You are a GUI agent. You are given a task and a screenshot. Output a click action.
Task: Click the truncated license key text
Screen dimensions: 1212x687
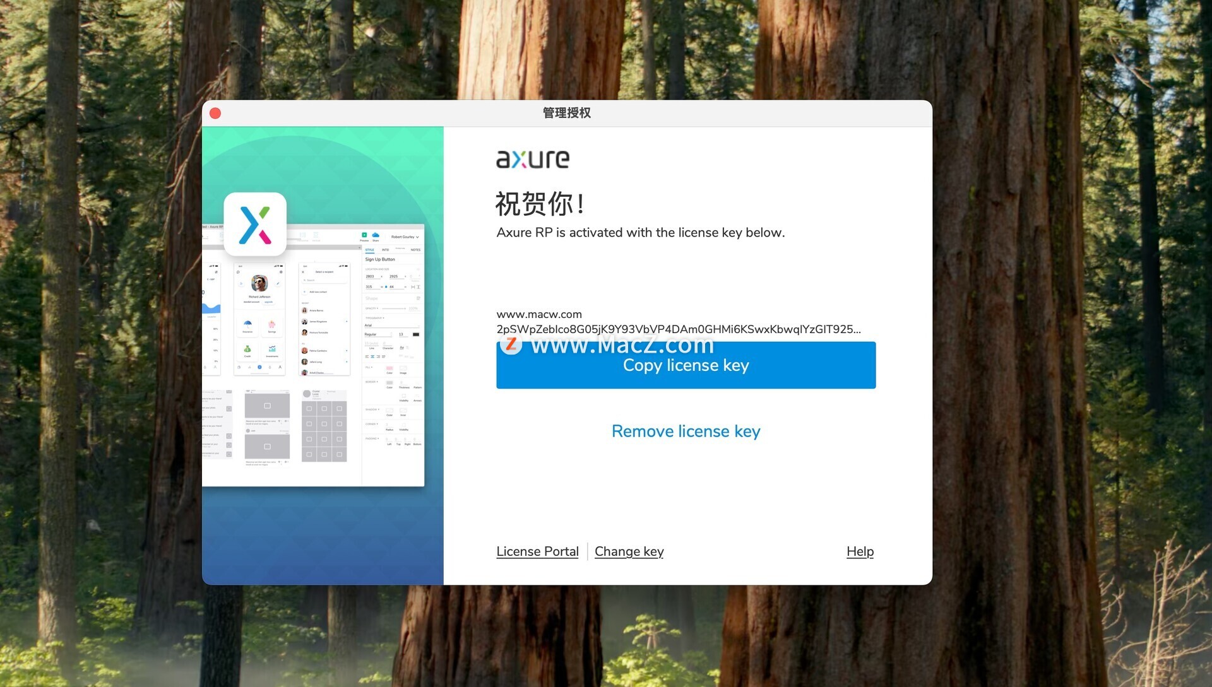pos(678,329)
